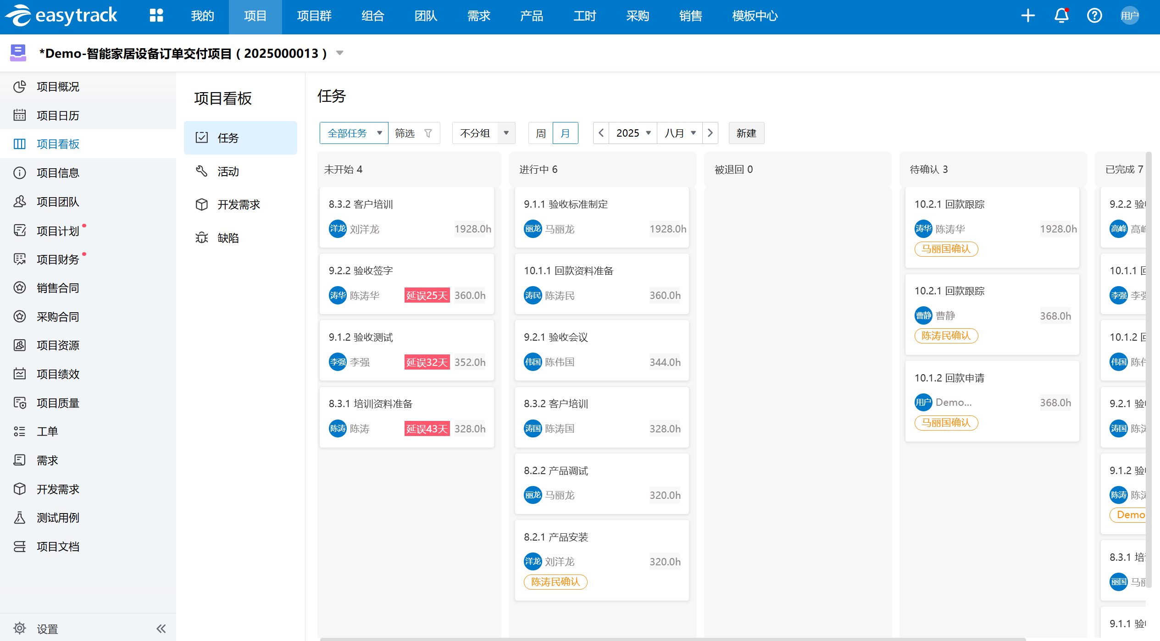This screenshot has height=641, width=1160.
Task: Open the app grid launcher icon
Action: pos(156,16)
